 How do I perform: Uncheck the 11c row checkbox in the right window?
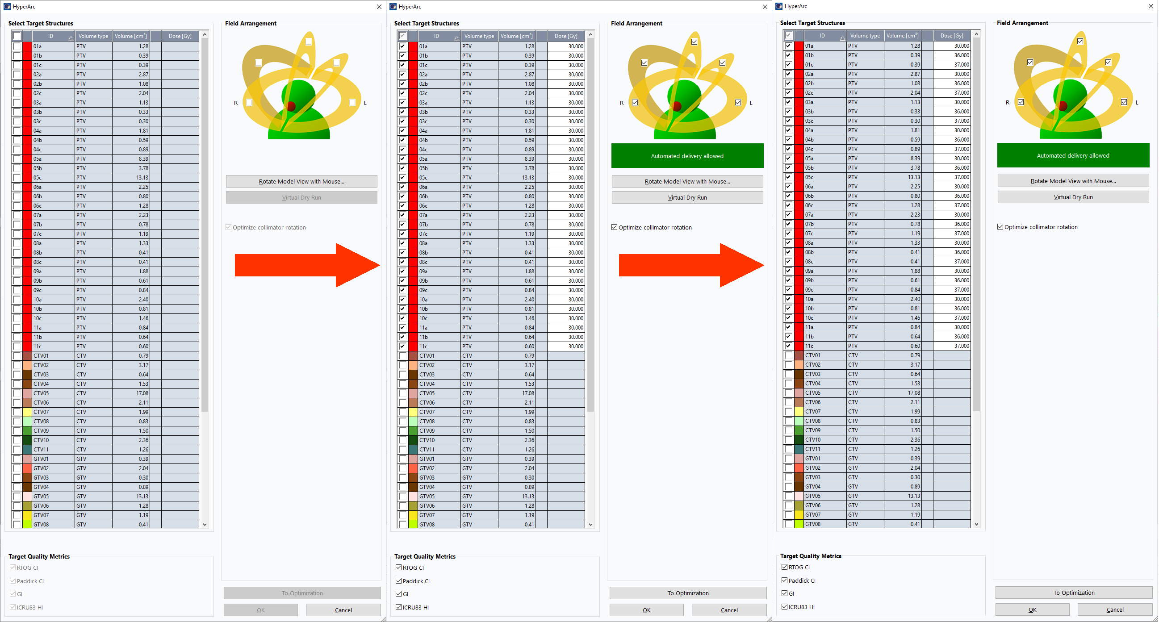788,346
